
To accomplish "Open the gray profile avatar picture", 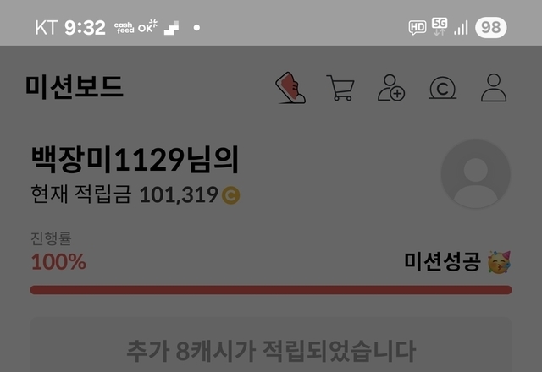I will click(476, 173).
